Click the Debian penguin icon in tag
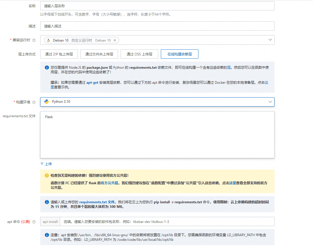This screenshot has width=313, height=246. coord(48,40)
